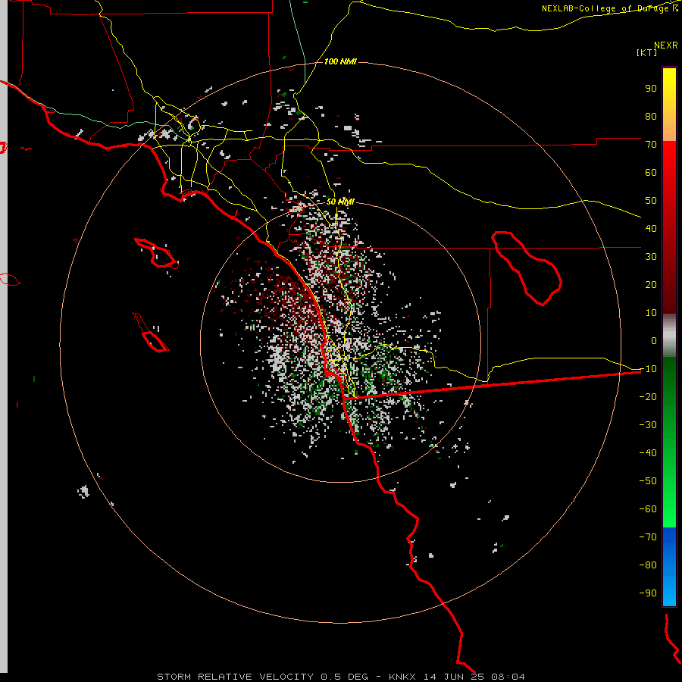Click the 0 value on velocity scale
This screenshot has width=682, height=682.
[x=654, y=341]
